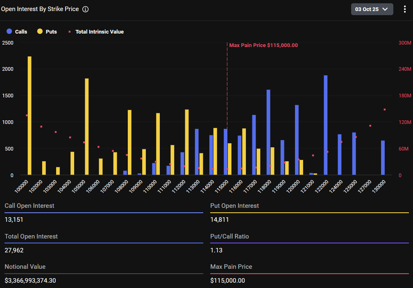This screenshot has height=288, width=413.
Task: Hide the Total Intrinsic Value series
Action: coord(99,32)
